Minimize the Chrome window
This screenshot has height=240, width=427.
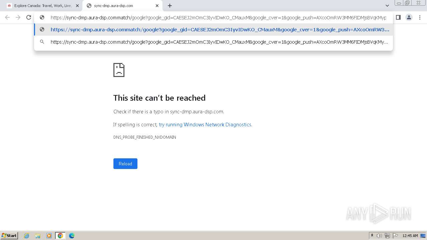tap(399, 3)
